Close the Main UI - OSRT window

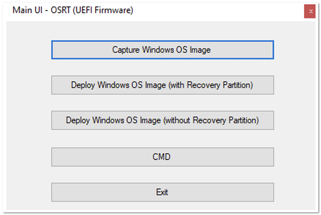click(310, 11)
